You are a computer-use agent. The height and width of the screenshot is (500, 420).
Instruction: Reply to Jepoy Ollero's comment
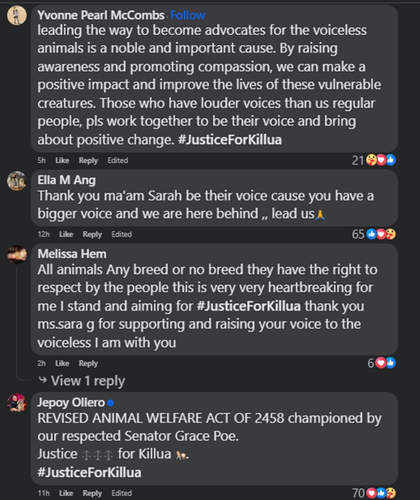(92, 493)
